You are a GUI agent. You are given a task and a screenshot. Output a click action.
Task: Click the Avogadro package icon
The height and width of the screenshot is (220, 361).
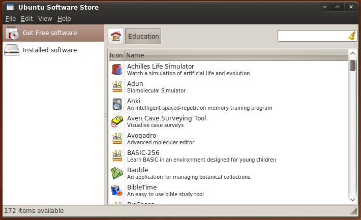(117, 139)
